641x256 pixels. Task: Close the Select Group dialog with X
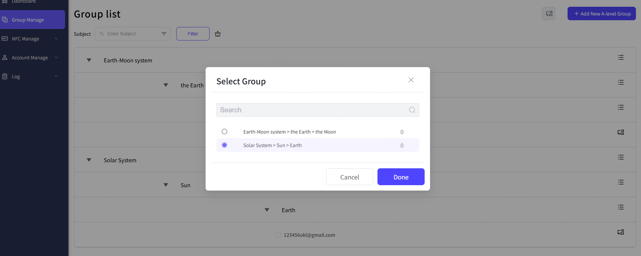(x=411, y=80)
